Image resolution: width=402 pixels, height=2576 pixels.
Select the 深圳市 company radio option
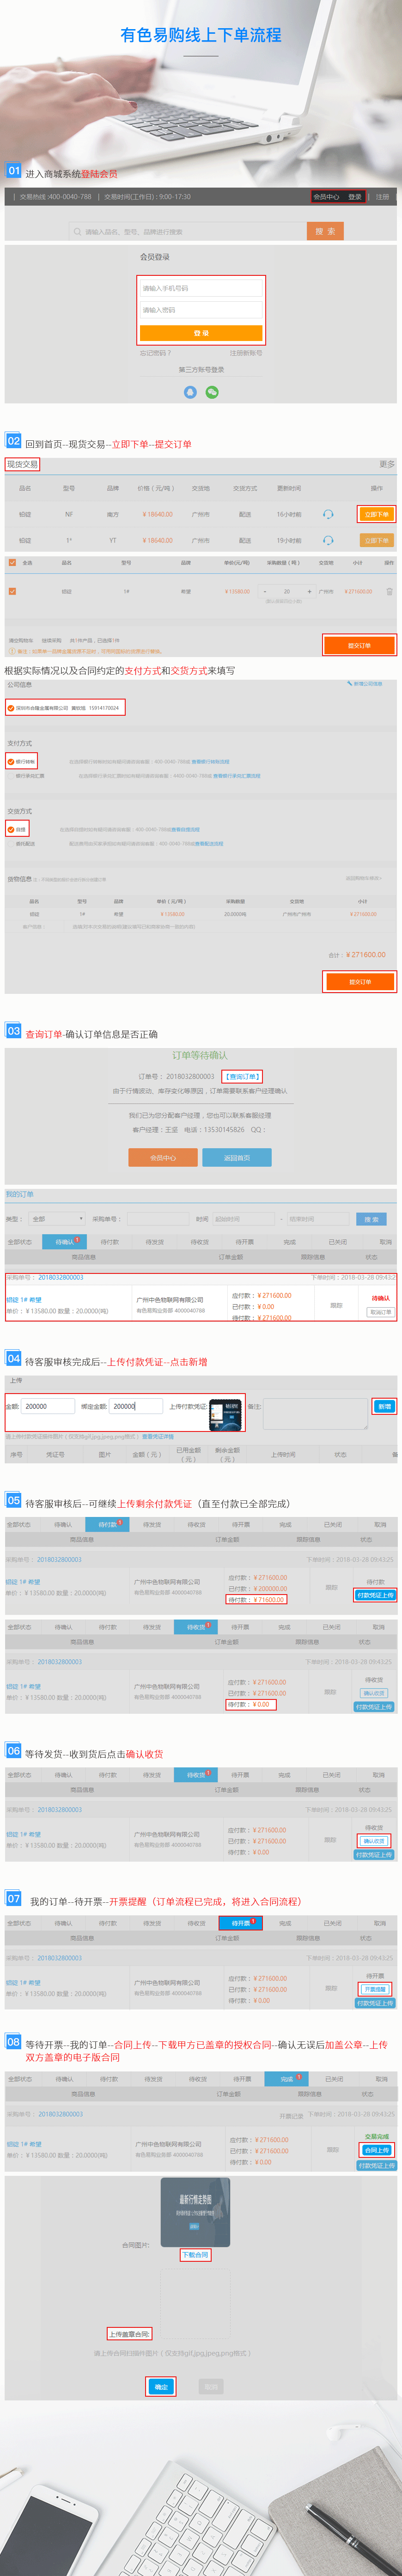pos(11,708)
